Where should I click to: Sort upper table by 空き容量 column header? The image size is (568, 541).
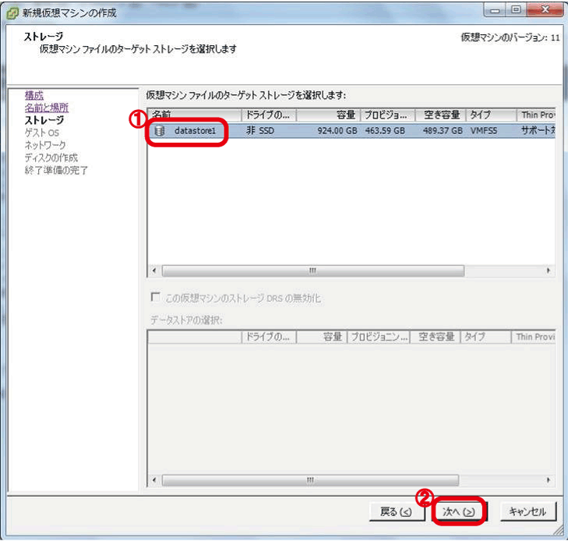440,115
